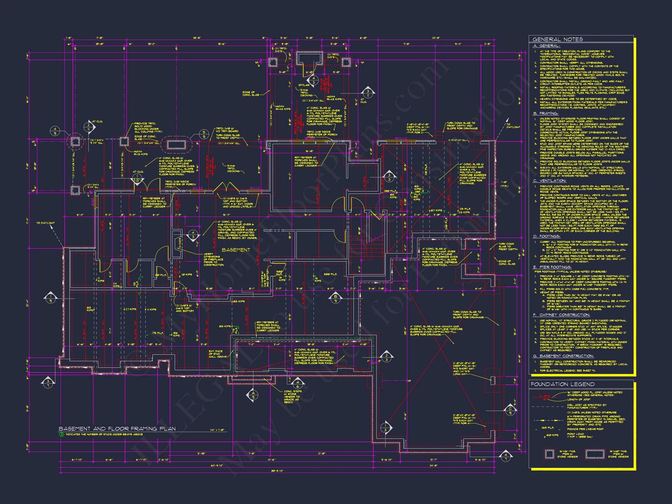Click the GENERAL NOTES heading

pos(557,39)
